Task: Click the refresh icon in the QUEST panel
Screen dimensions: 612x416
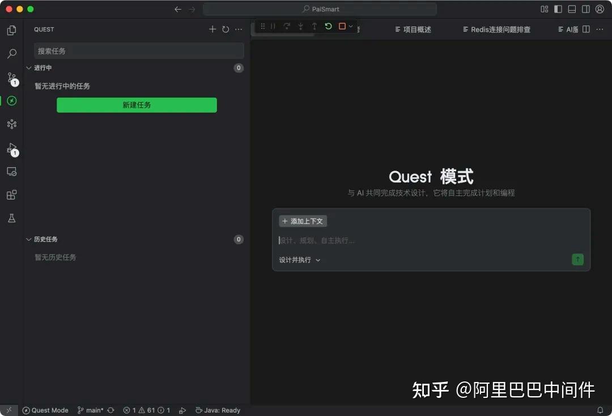Action: click(x=225, y=29)
